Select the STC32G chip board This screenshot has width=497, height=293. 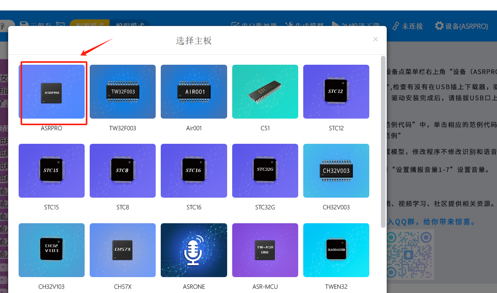click(x=265, y=171)
